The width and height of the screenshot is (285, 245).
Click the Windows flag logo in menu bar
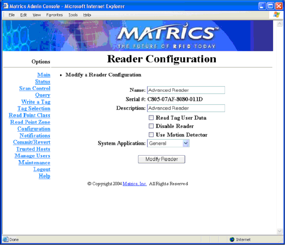tap(276, 14)
